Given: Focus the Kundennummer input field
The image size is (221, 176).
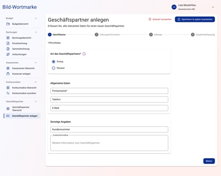Looking at the screenshot, I should tap(109, 129).
